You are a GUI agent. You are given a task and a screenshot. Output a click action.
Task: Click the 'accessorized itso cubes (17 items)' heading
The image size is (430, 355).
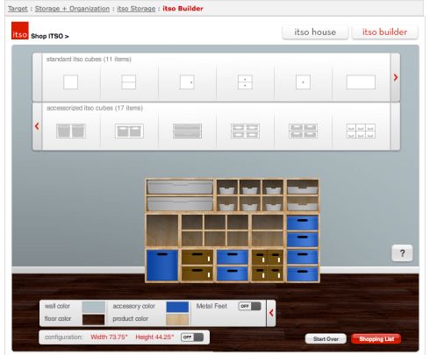[x=95, y=108]
